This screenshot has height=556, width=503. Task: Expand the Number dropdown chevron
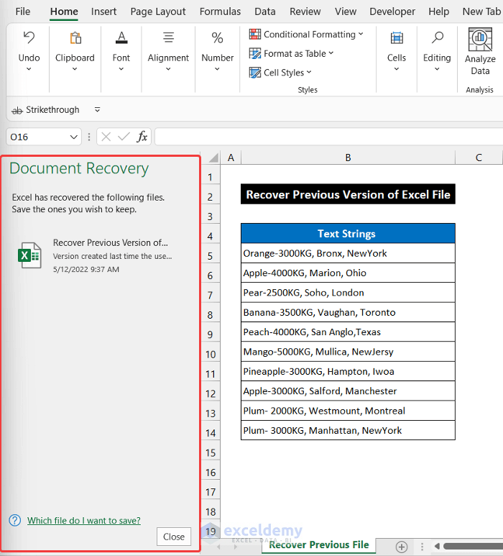(217, 69)
